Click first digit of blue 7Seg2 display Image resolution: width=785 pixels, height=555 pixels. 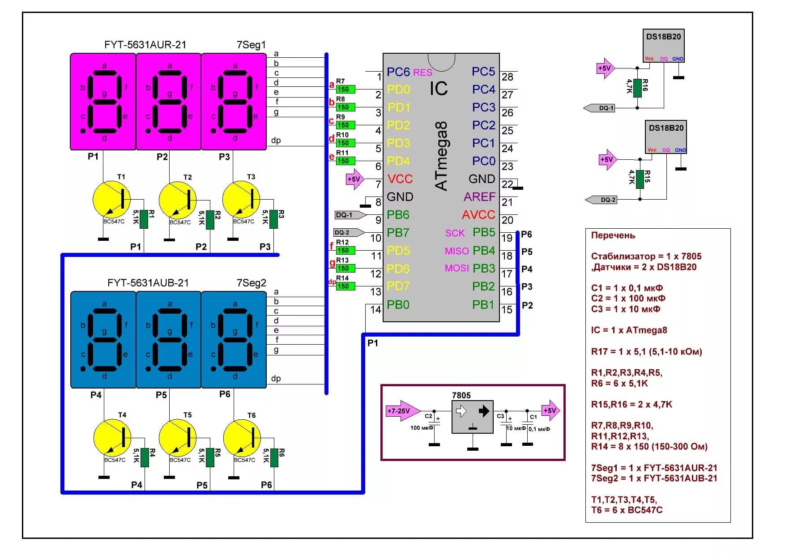(103, 340)
